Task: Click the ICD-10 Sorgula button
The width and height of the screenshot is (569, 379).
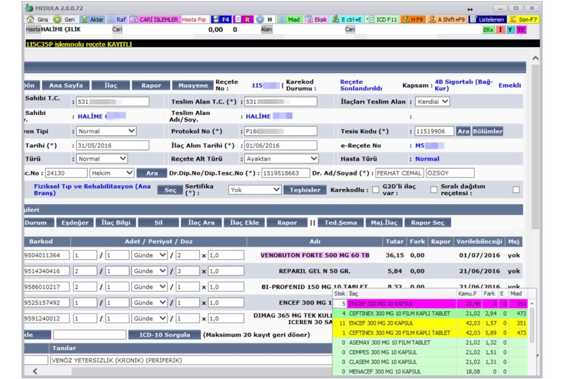Action: click(164, 335)
